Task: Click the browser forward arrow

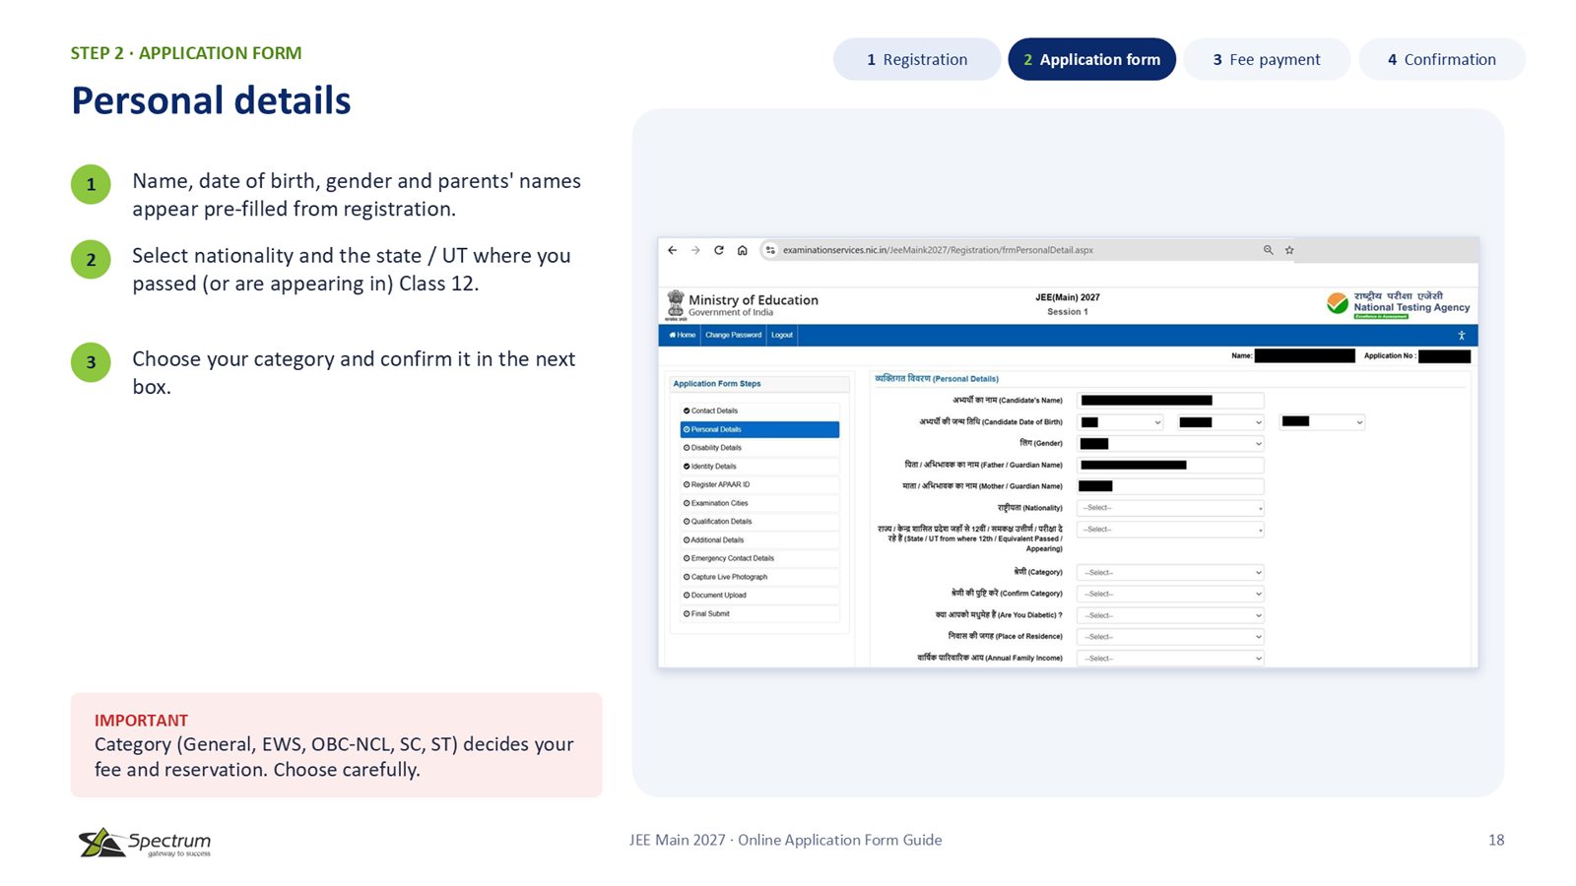Action: 695,250
